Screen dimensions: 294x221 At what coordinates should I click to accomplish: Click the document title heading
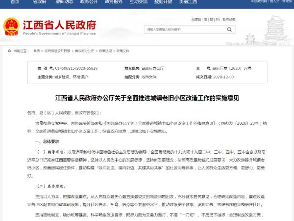pos(147,98)
